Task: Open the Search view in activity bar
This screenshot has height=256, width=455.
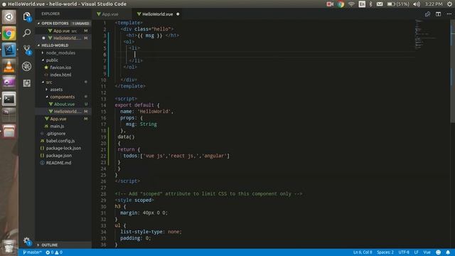Action: click(x=27, y=33)
